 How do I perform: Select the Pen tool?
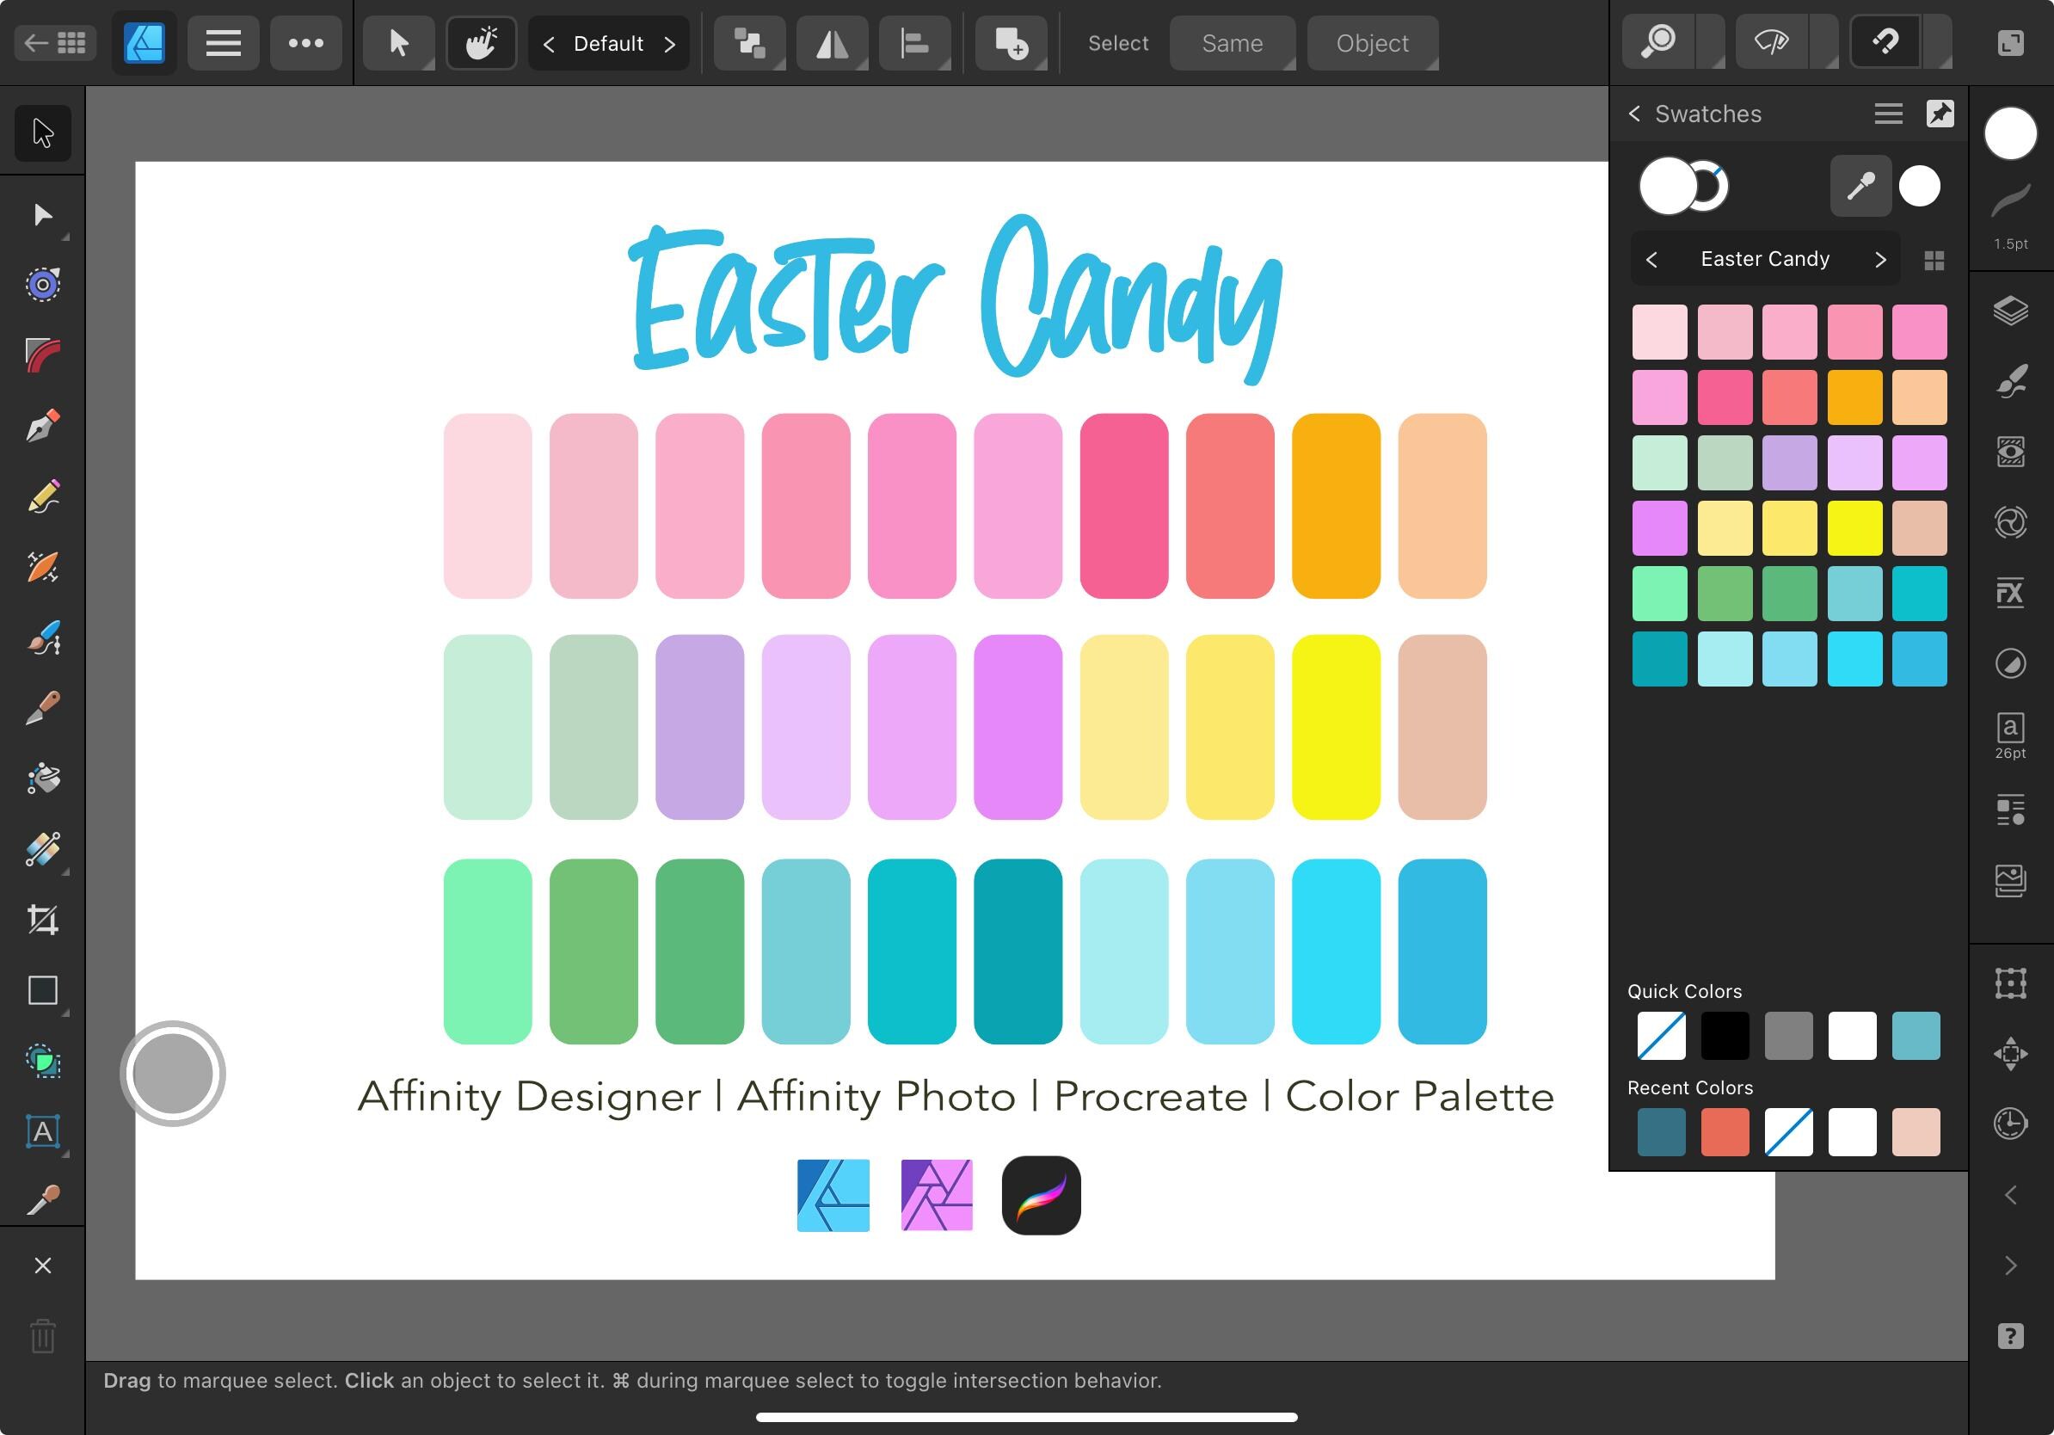click(x=42, y=426)
